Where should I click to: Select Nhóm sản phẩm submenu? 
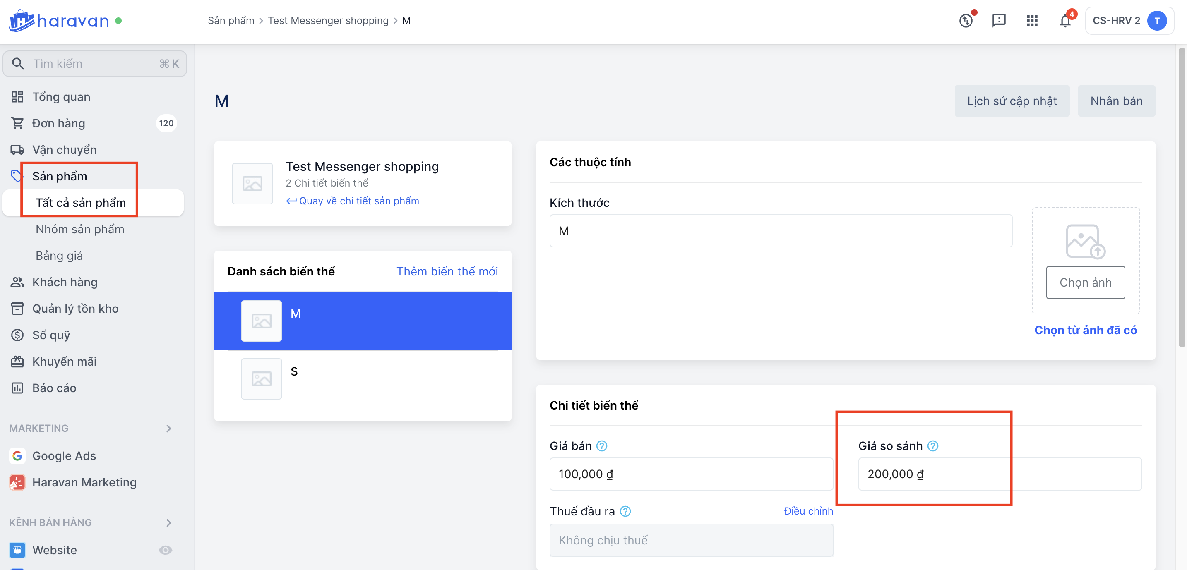tap(80, 229)
